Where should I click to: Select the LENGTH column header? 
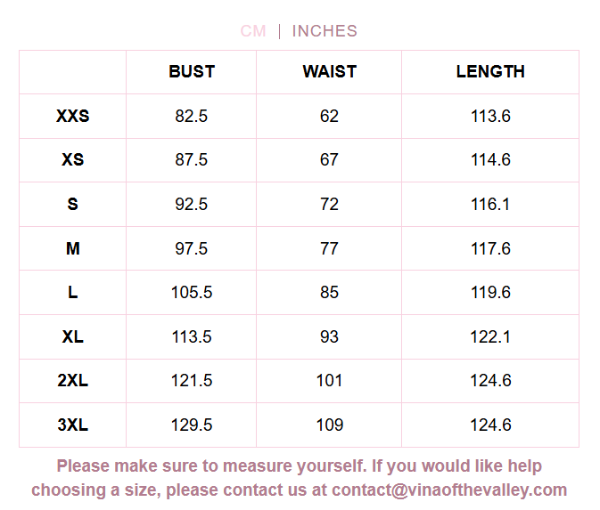point(490,72)
